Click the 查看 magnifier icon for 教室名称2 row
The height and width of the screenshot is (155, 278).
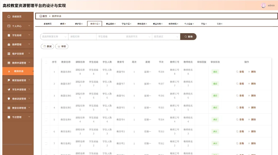pos(237,143)
